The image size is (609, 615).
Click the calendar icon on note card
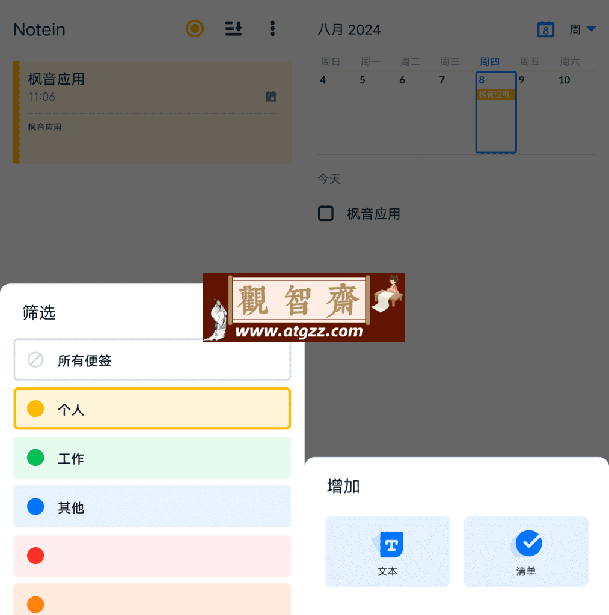point(271,97)
